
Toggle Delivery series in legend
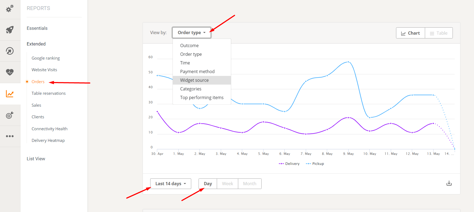[x=289, y=164]
